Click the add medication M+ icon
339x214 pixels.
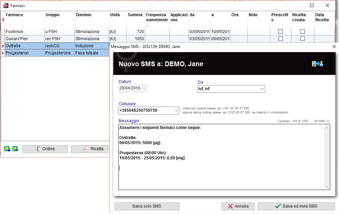(x=7, y=149)
